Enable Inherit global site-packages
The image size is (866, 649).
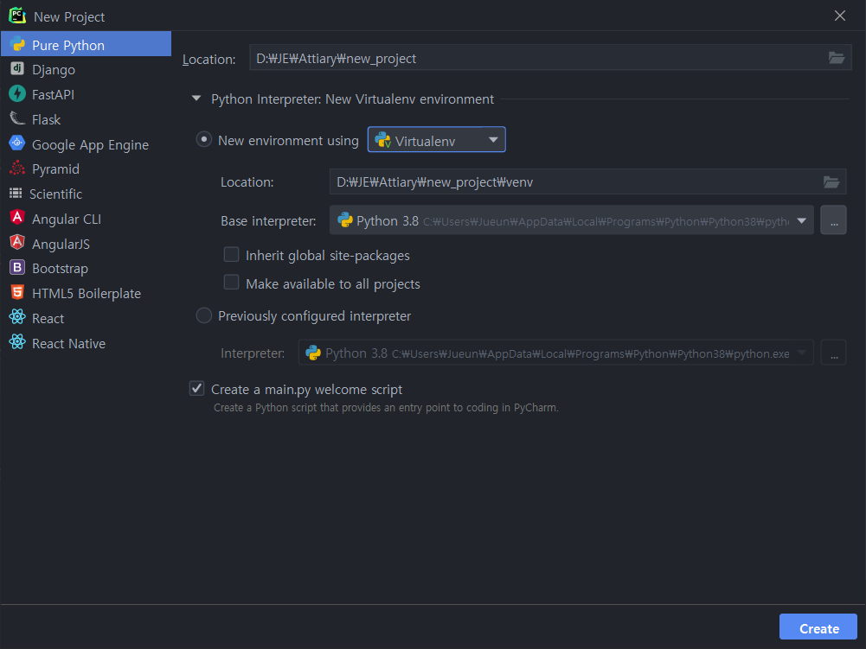click(231, 254)
